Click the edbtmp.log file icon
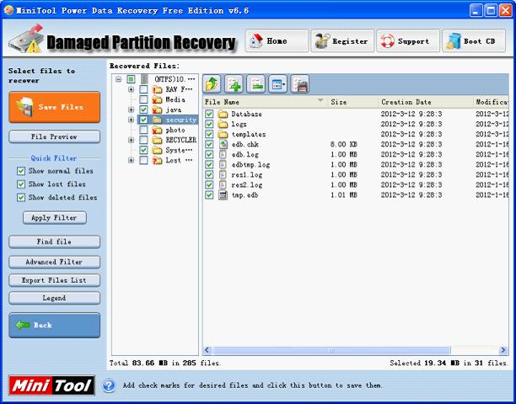516x404 pixels. pyautogui.click(x=223, y=165)
